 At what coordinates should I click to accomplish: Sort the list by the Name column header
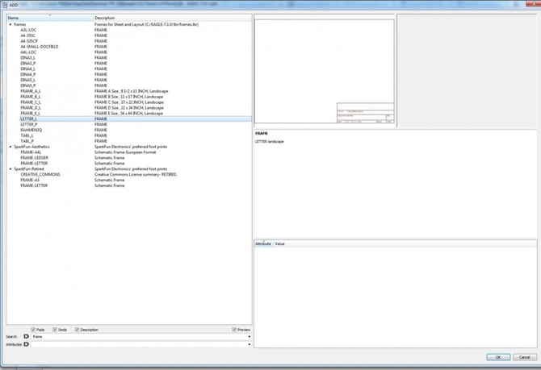[50, 18]
